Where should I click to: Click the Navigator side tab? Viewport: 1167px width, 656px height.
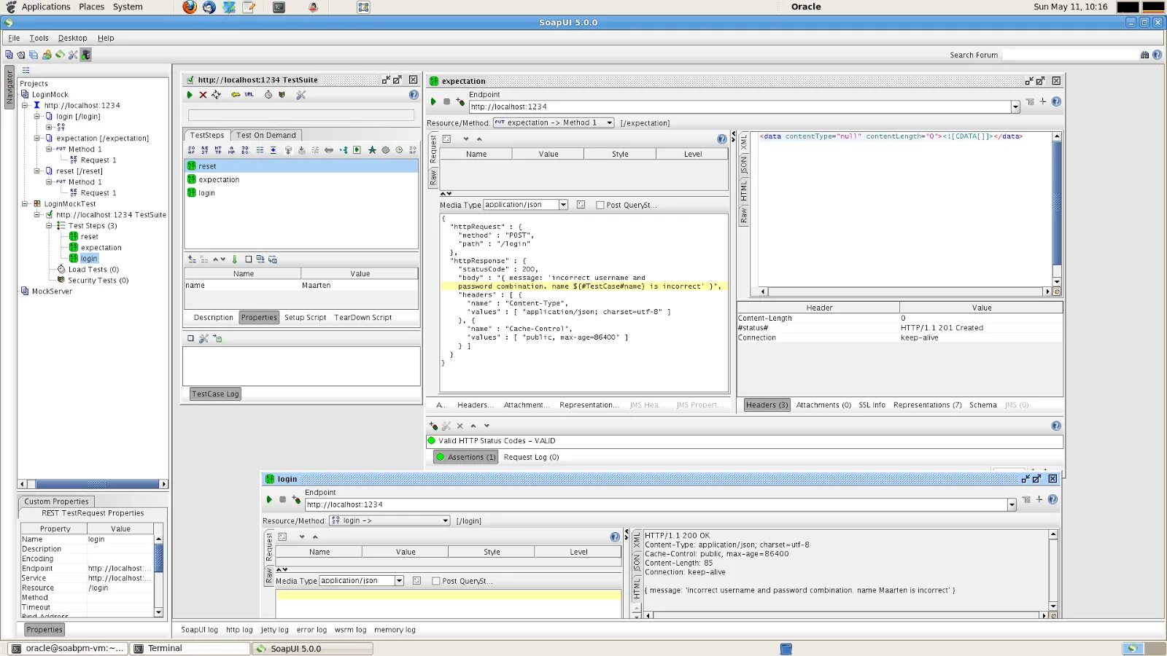pos(9,87)
